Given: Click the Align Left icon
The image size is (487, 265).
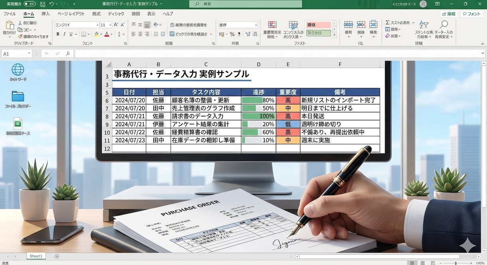Looking at the screenshot, I should point(134,34).
